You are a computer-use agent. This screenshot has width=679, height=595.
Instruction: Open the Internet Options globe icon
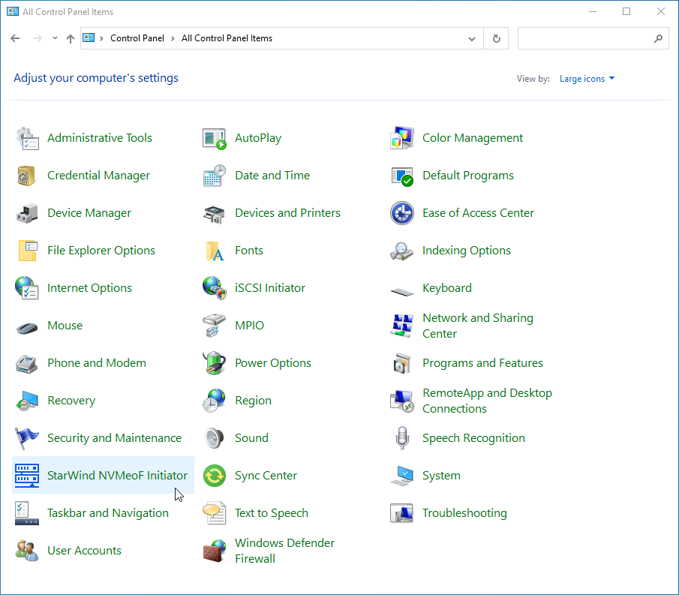[x=27, y=288]
